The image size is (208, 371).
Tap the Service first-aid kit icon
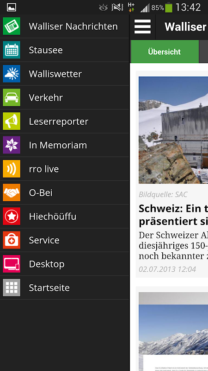click(12, 240)
